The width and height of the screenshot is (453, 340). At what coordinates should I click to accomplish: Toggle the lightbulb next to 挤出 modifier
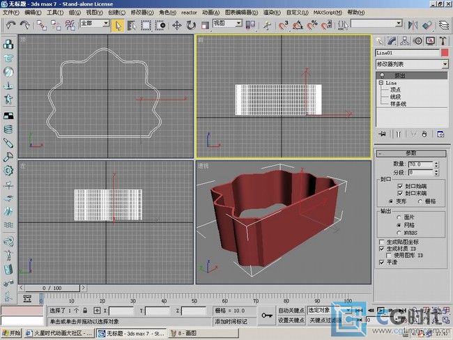(382, 75)
